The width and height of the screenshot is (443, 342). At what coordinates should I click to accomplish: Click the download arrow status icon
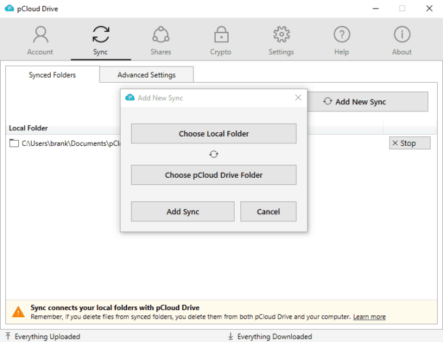pos(231,336)
